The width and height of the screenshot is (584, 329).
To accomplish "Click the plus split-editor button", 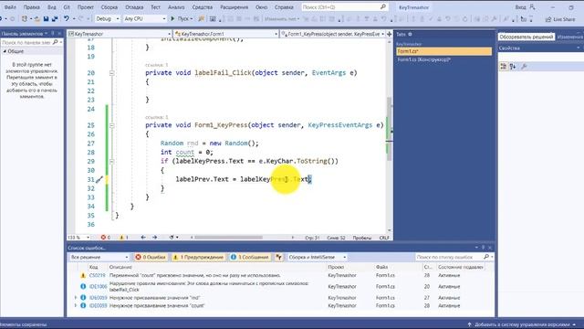I will coord(390,34).
